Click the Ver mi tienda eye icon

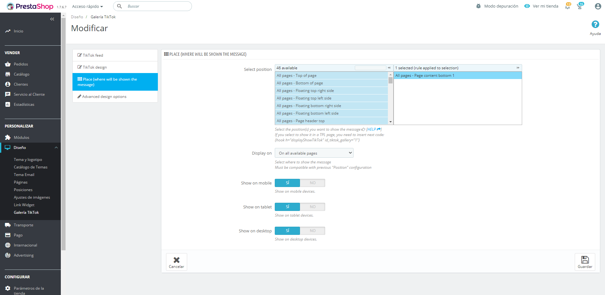(x=527, y=6)
